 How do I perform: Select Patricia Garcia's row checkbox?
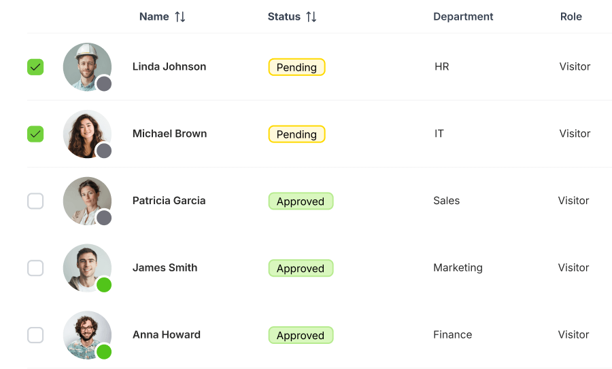click(x=35, y=201)
